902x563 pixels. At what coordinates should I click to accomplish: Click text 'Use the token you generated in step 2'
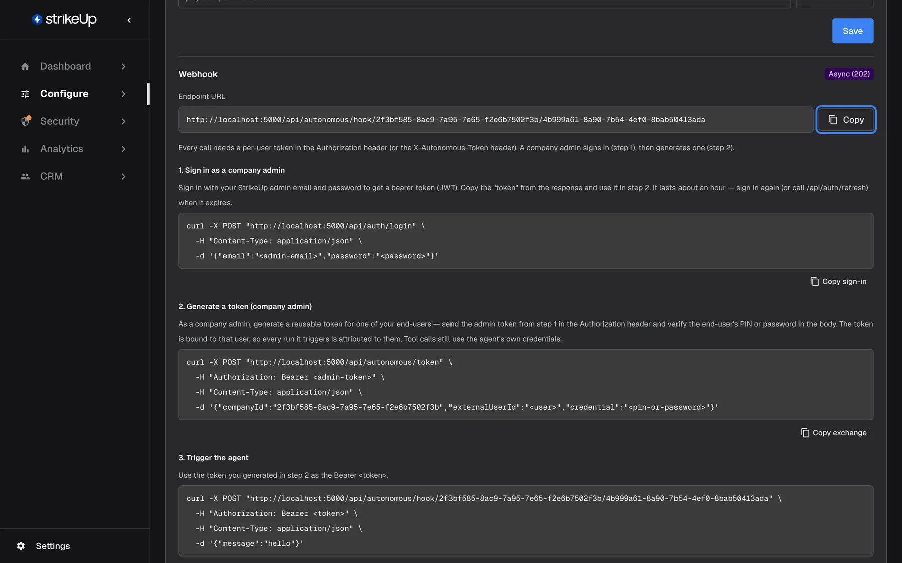(x=244, y=475)
